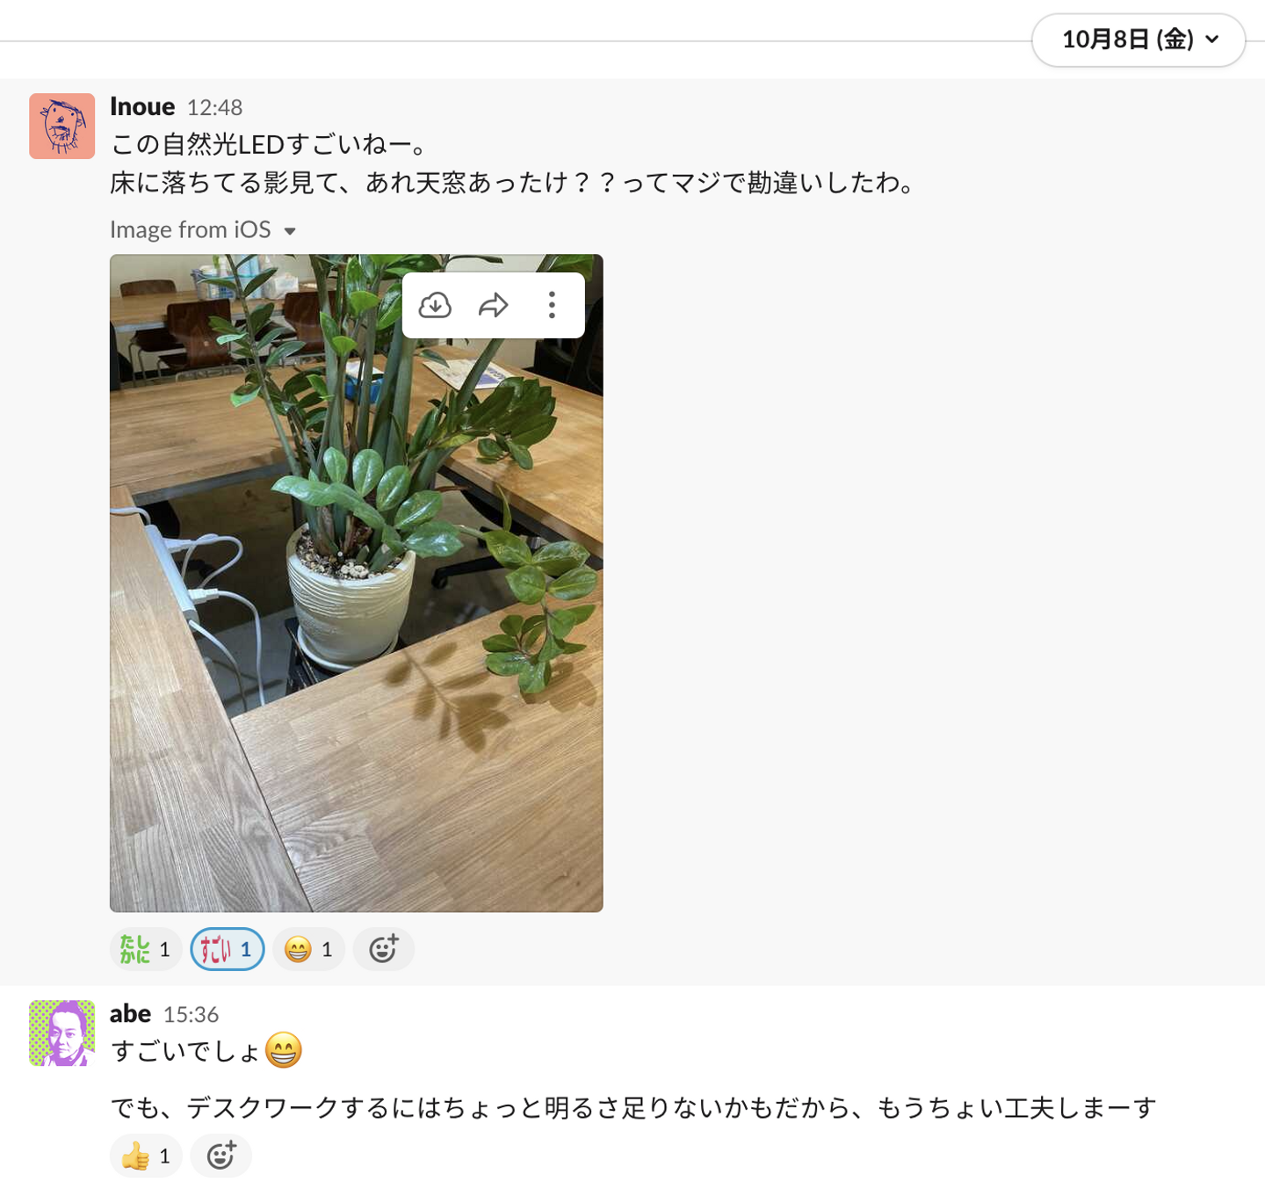Collapse the Image from iOS attachment
Image resolution: width=1265 pixels, height=1196 pixels.
click(x=290, y=231)
